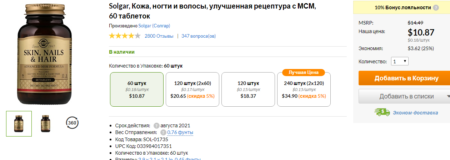Select the single 120 штук $18.37 option
This screenshot has height=160, width=450.
[x=248, y=90]
